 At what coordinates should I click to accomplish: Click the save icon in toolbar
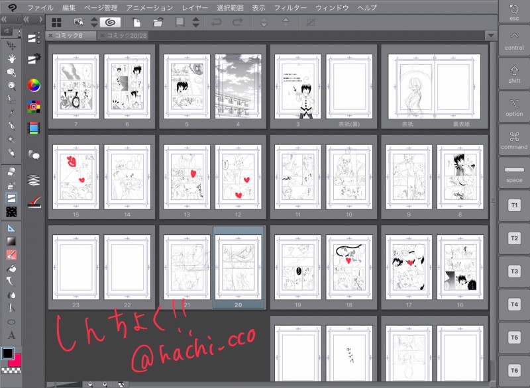pos(180,23)
